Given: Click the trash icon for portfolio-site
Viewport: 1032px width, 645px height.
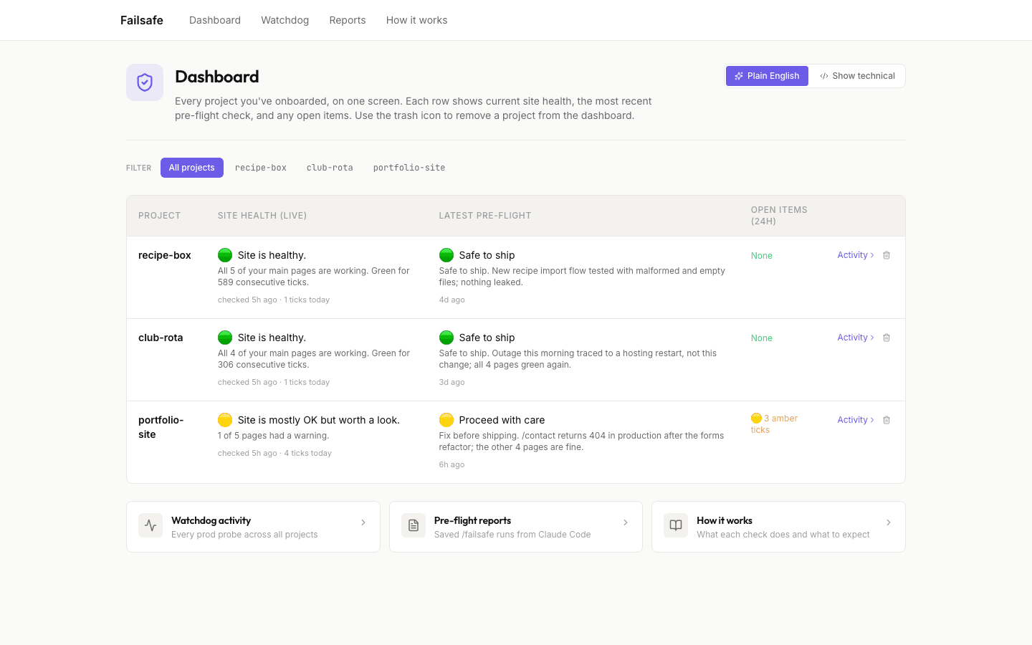Looking at the screenshot, I should tap(887, 420).
